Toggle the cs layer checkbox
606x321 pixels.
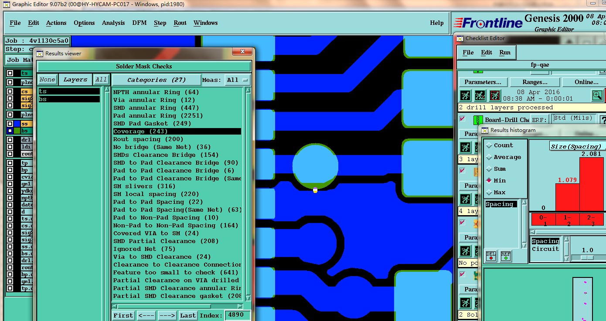10,91
